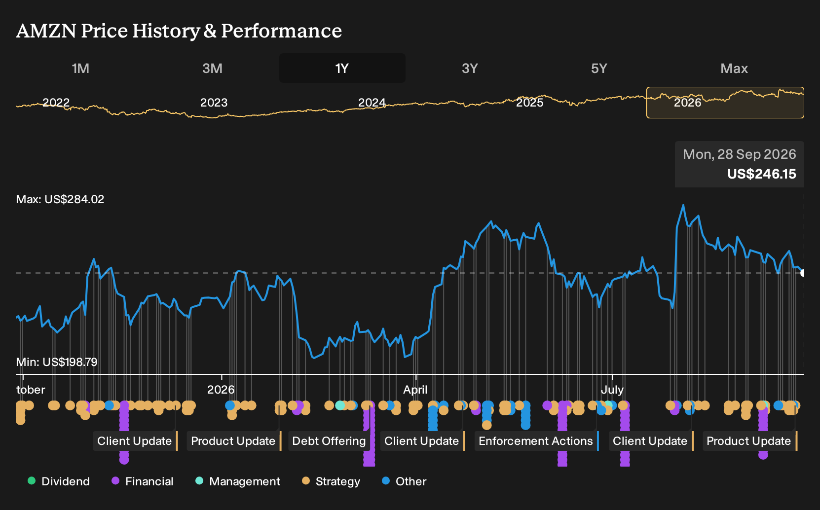Select the 1M time range tab
820x510 pixels.
[x=80, y=68]
